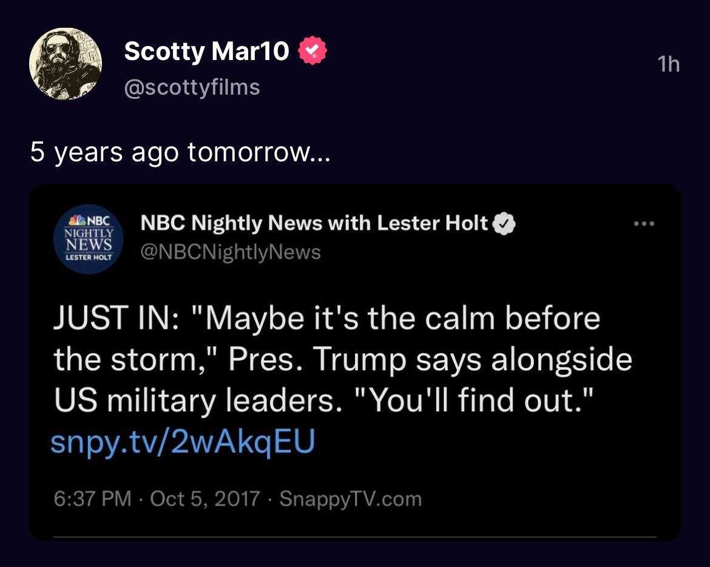Open the @scottyfilms handle

(192, 87)
